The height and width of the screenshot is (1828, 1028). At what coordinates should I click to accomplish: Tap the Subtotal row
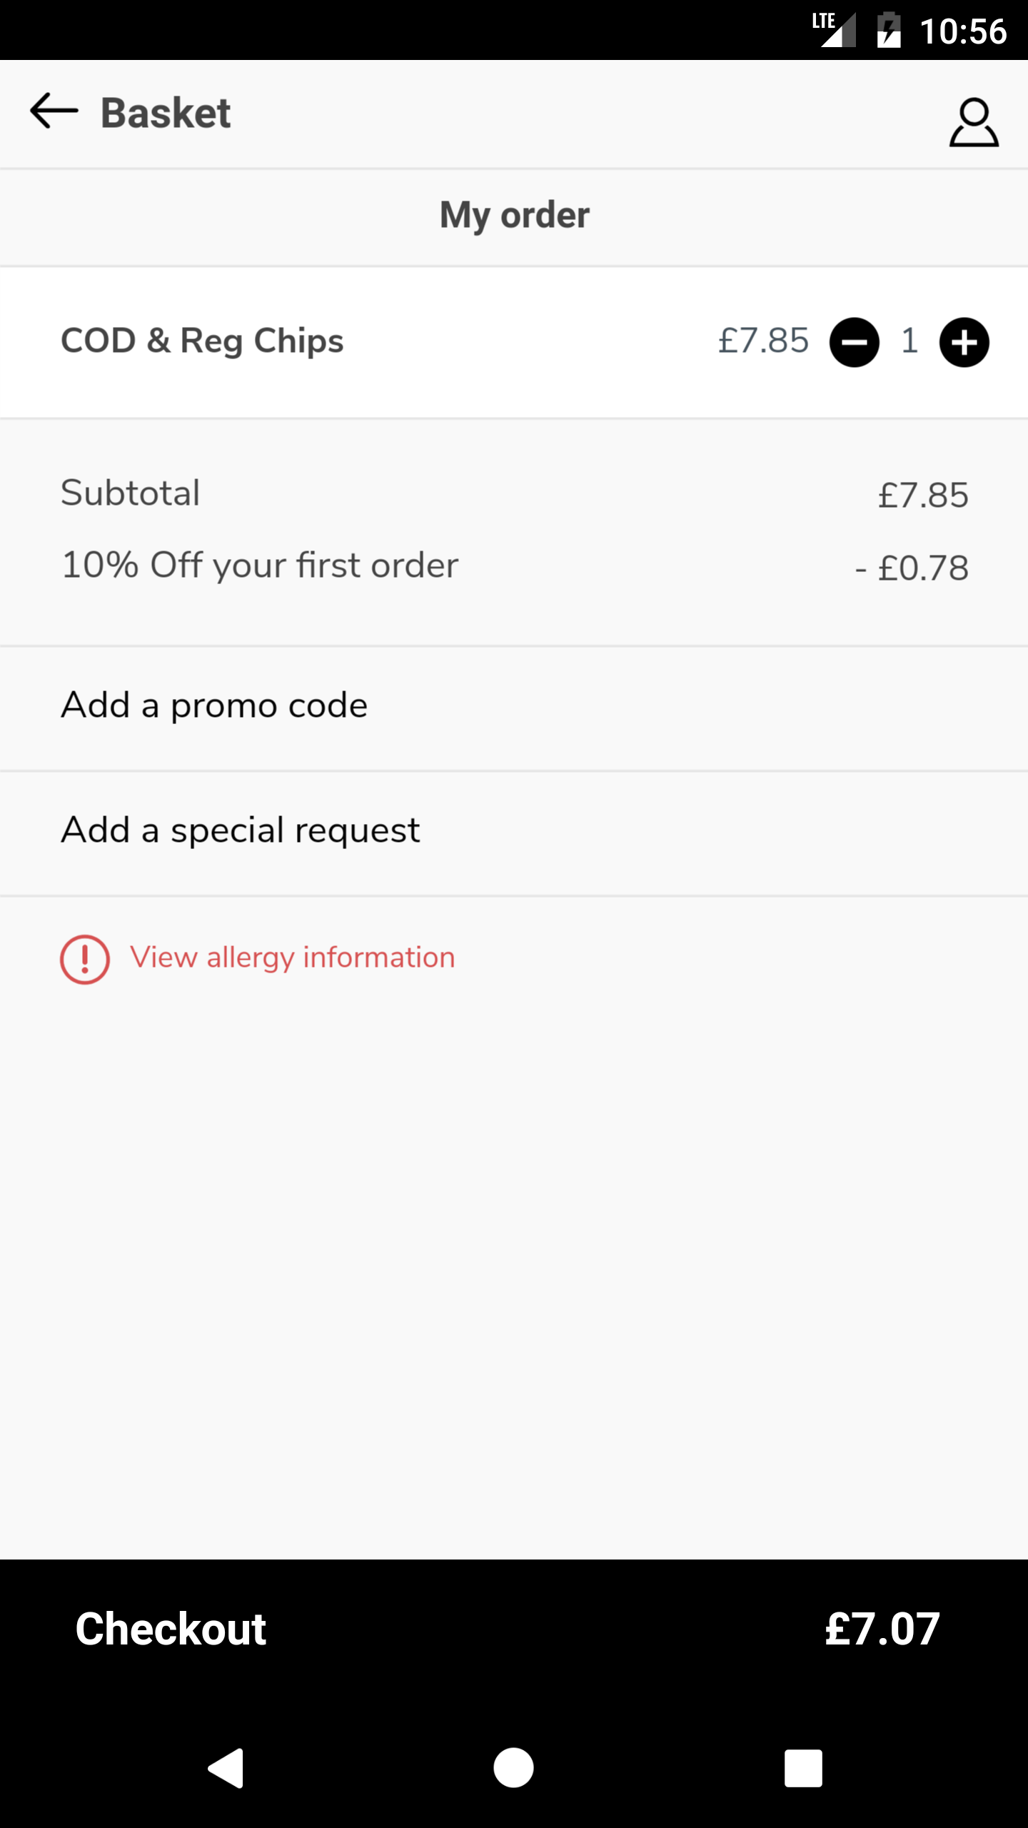[514, 494]
